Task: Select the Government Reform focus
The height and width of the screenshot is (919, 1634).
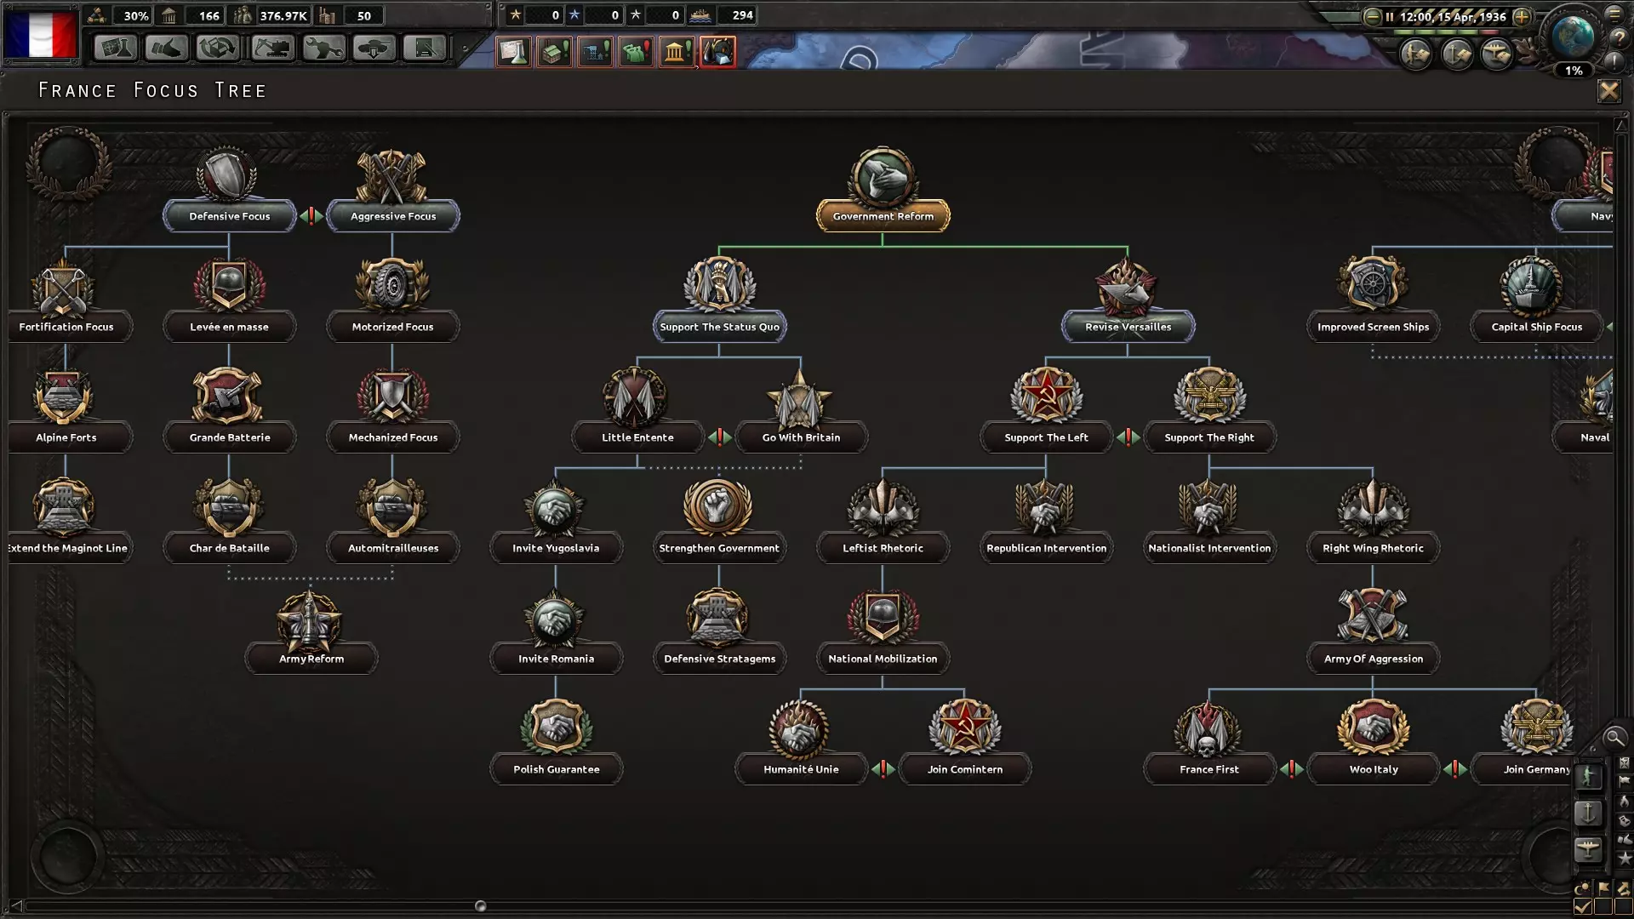Action: tap(883, 216)
